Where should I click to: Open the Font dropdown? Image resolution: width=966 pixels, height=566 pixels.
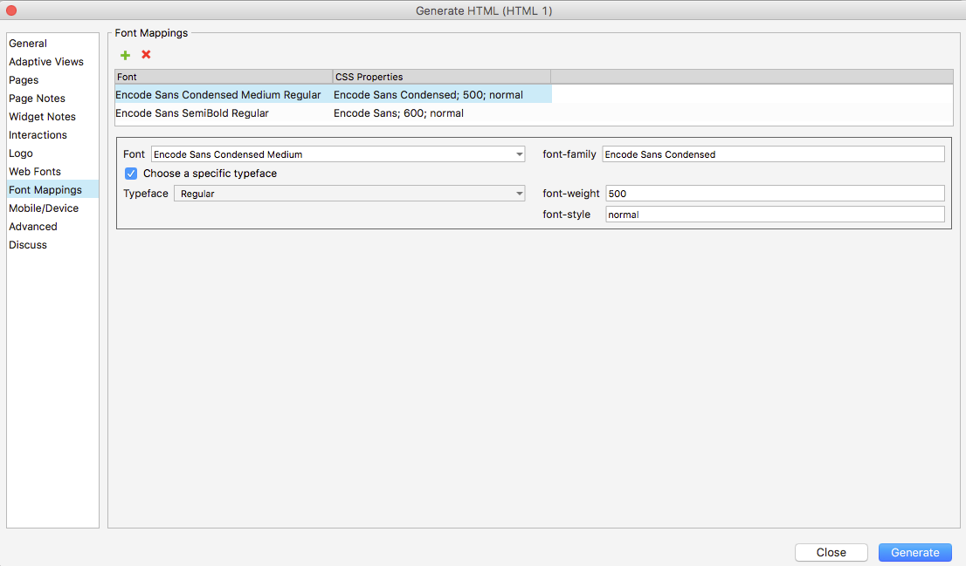click(x=337, y=154)
